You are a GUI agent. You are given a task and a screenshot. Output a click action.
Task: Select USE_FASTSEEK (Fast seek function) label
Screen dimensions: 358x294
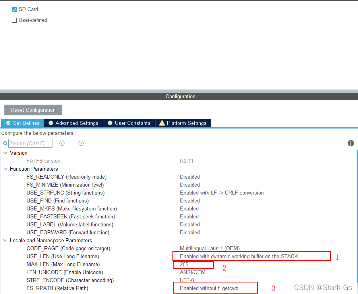coord(71,217)
